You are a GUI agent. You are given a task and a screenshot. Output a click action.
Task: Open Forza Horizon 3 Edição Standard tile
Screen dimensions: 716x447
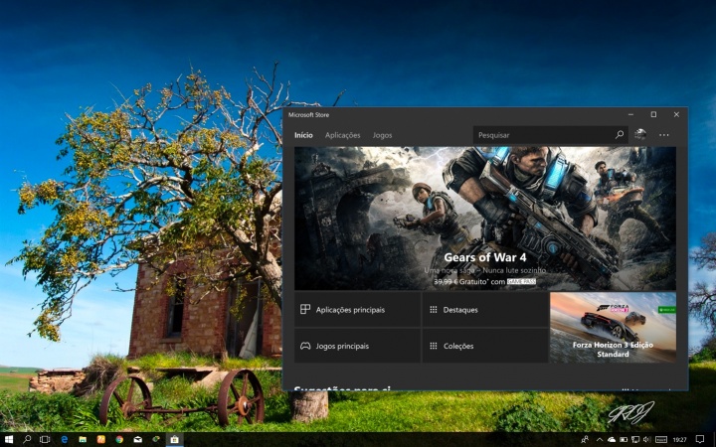point(613,327)
